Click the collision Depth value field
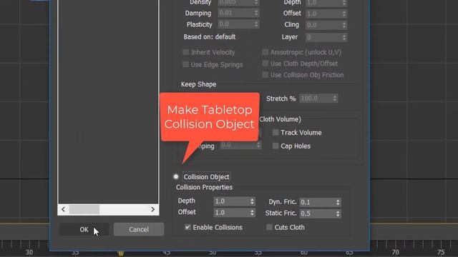 [231, 201]
